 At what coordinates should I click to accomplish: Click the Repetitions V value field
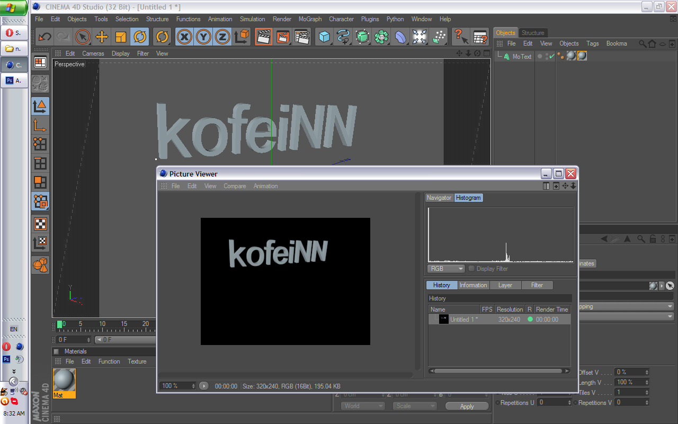click(x=632, y=402)
